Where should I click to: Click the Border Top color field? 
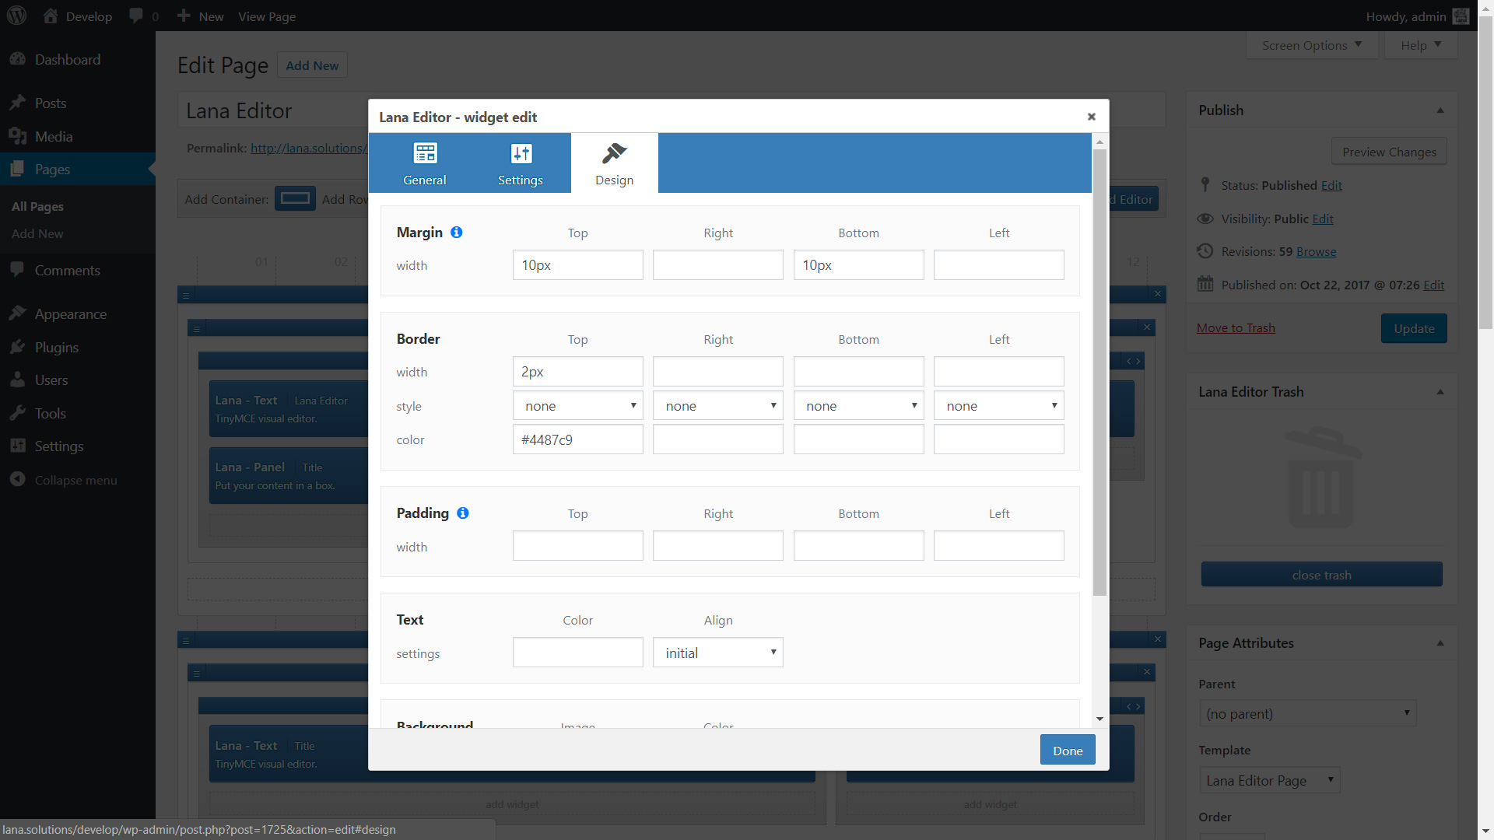pos(577,439)
